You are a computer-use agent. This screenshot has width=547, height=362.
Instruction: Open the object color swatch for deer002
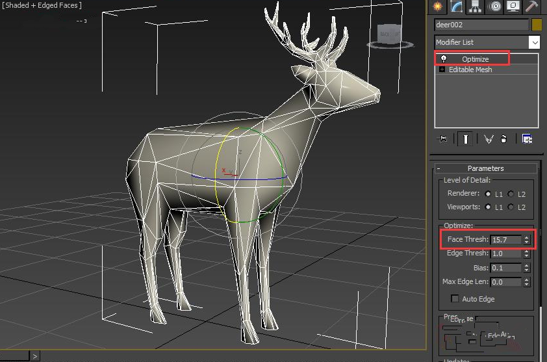537,25
